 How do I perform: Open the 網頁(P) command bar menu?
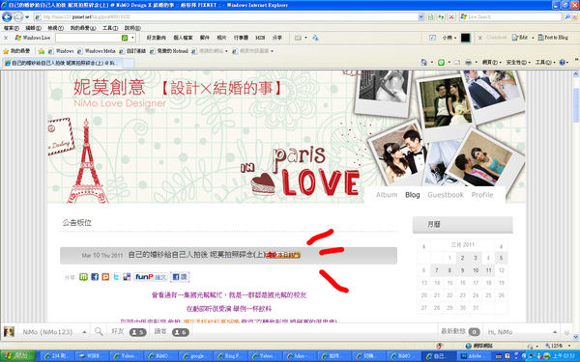(492, 63)
